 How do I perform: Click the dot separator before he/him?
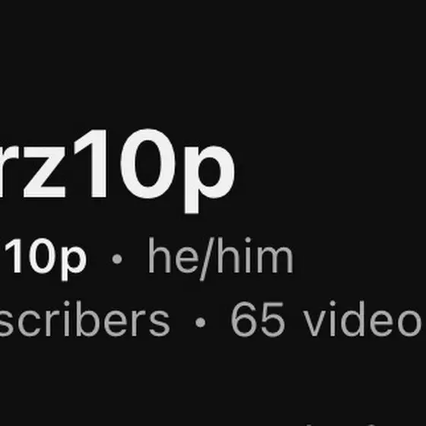coord(117,259)
